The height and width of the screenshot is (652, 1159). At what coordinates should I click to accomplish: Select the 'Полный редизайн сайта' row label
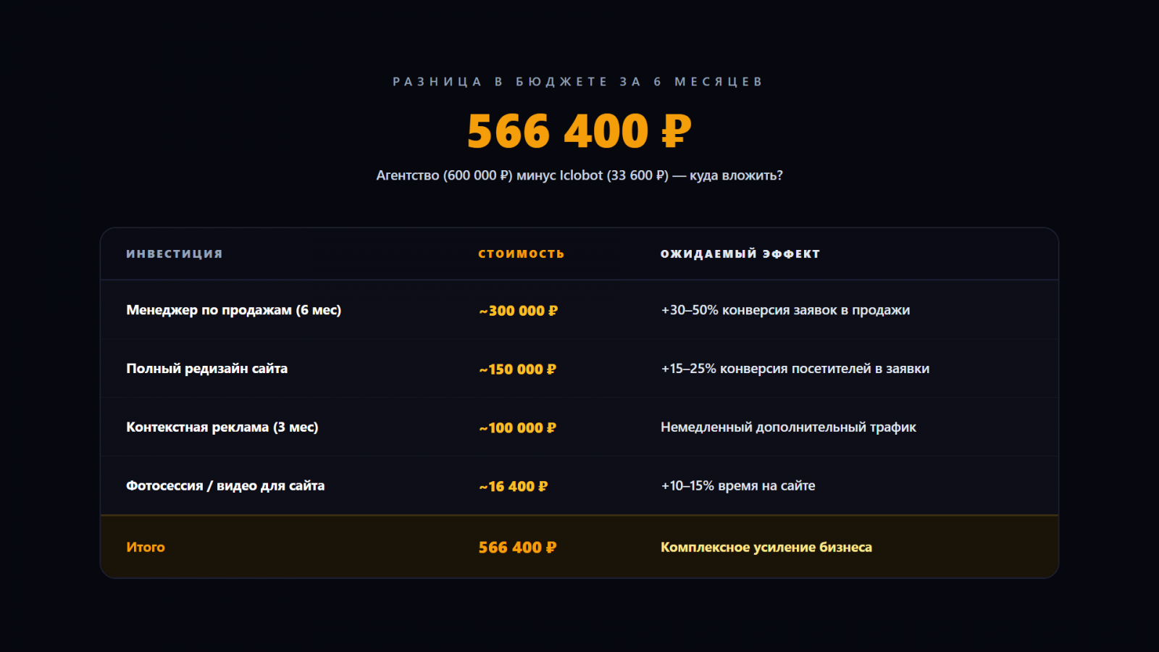click(206, 369)
